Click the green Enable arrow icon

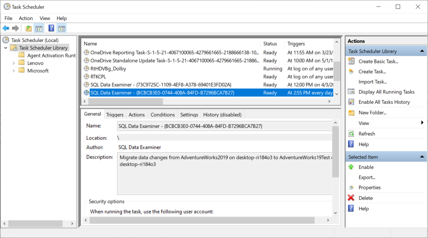pos(351,167)
